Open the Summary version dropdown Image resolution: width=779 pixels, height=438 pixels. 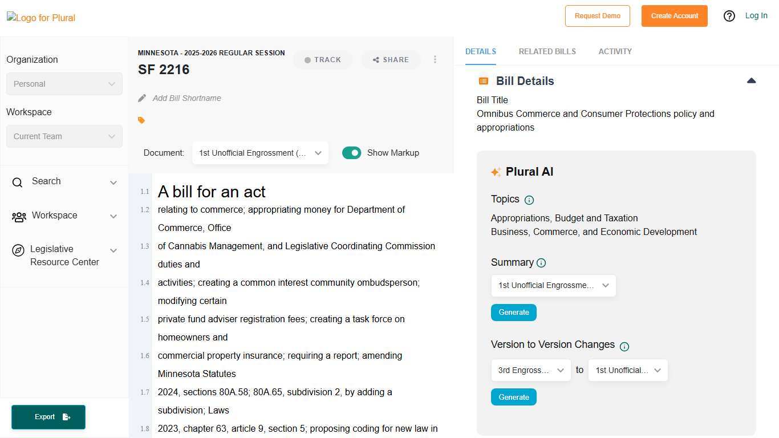pyautogui.click(x=553, y=285)
